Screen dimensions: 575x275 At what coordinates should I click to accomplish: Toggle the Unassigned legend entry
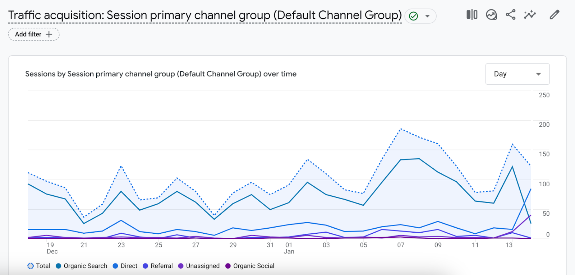[199, 266]
